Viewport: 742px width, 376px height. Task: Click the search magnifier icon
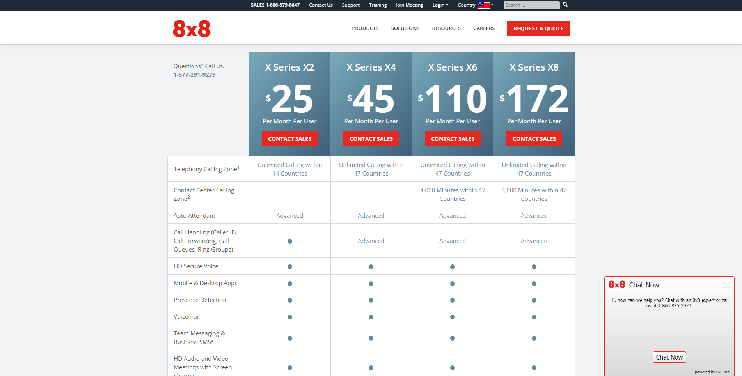pos(565,5)
